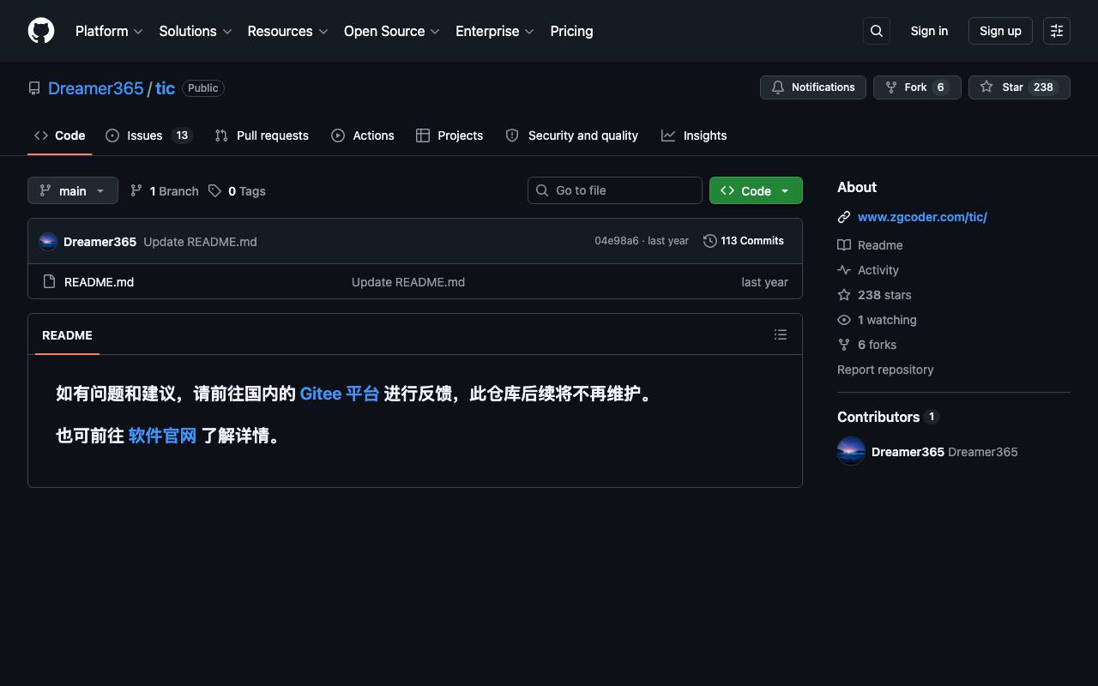This screenshot has height=686, width=1098.
Task: Expand the Solutions menu
Action: tap(196, 31)
